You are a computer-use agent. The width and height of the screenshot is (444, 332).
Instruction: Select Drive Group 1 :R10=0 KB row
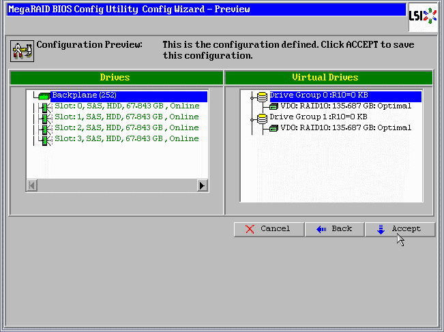click(319, 117)
